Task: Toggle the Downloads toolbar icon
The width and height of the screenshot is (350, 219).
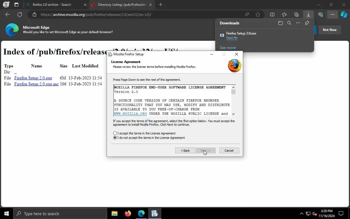Action: [x=308, y=15]
